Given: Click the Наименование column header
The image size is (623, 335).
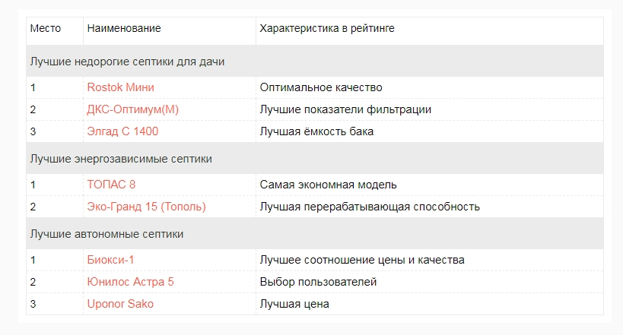Looking at the screenshot, I should click(124, 29).
